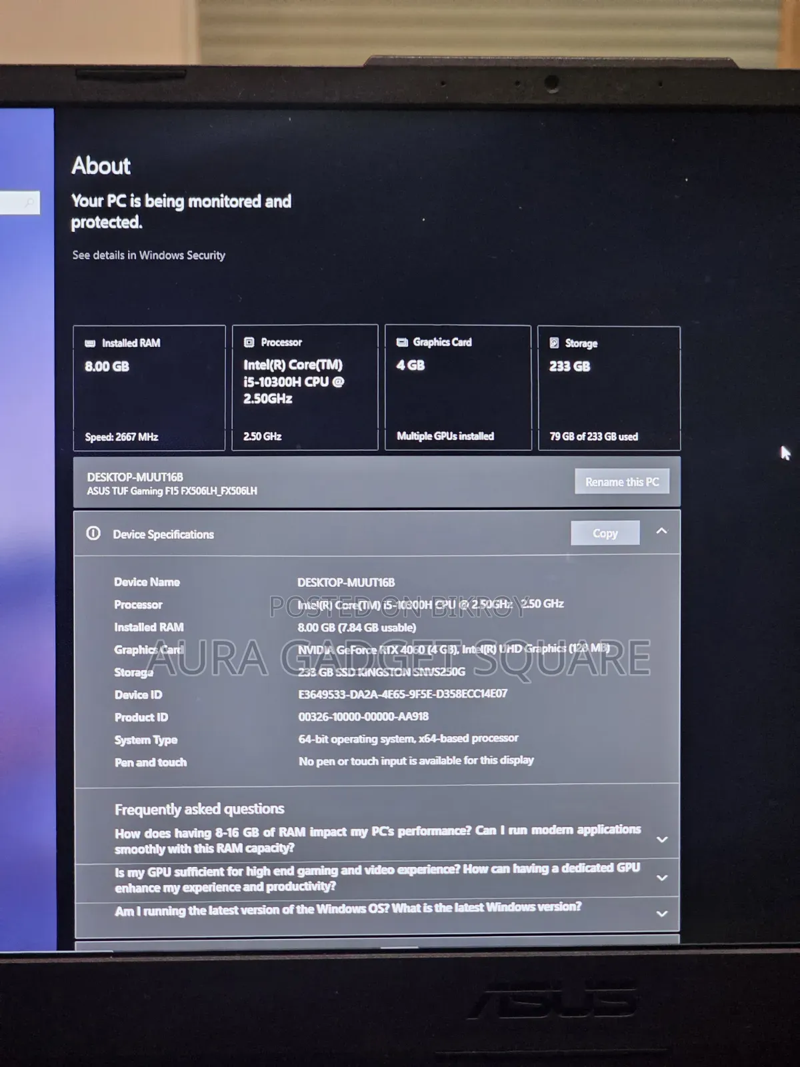Click the Rename this PC button
This screenshot has height=1067, width=800.
(622, 481)
